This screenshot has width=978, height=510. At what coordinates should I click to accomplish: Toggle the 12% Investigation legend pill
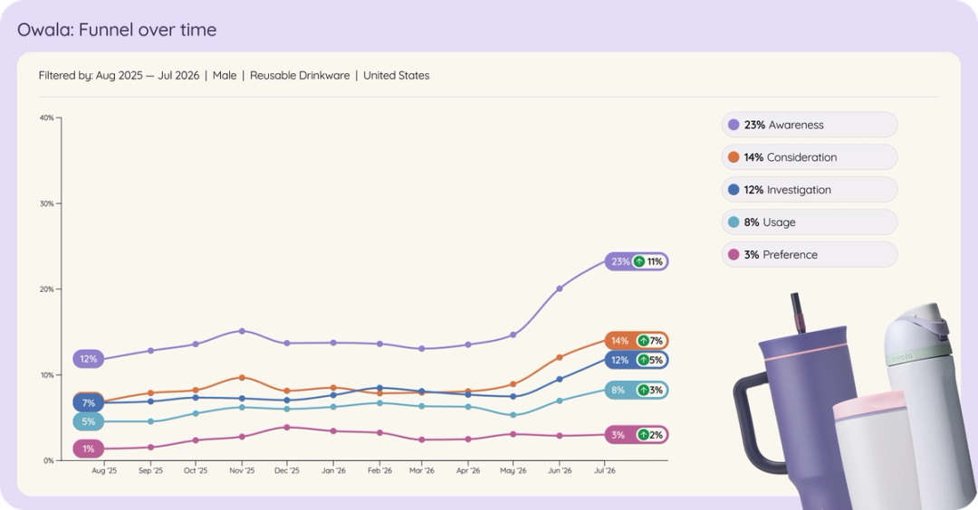[x=809, y=189]
